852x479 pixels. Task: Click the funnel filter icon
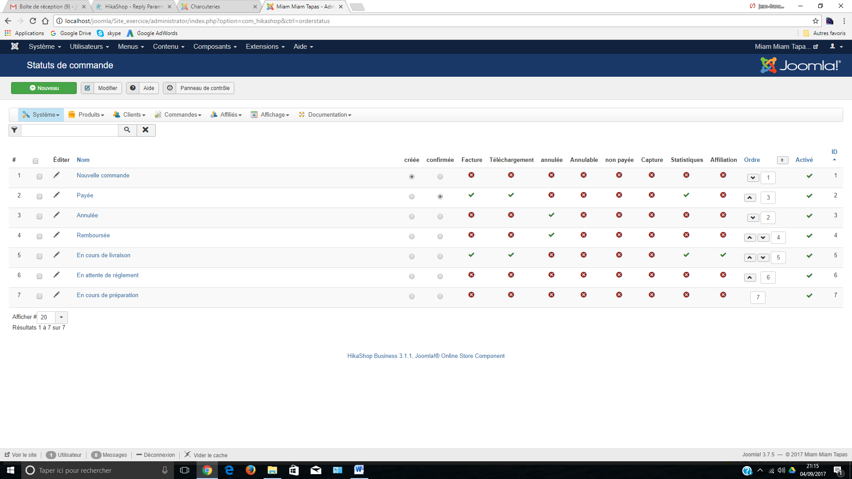(15, 130)
